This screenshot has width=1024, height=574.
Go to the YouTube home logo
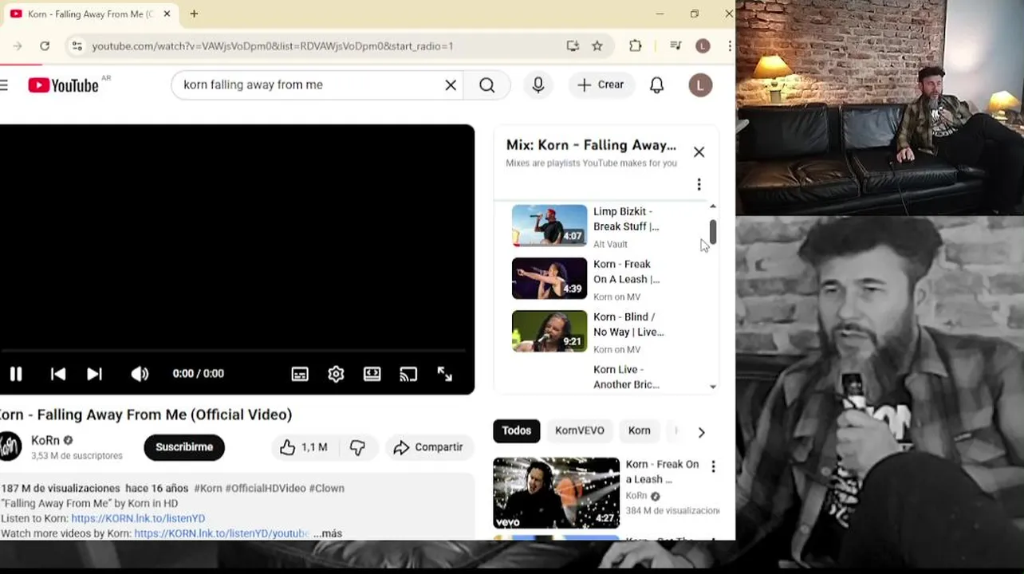[63, 85]
